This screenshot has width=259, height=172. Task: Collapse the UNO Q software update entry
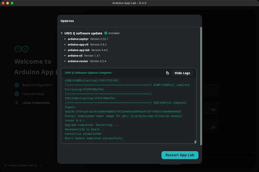coord(62,33)
